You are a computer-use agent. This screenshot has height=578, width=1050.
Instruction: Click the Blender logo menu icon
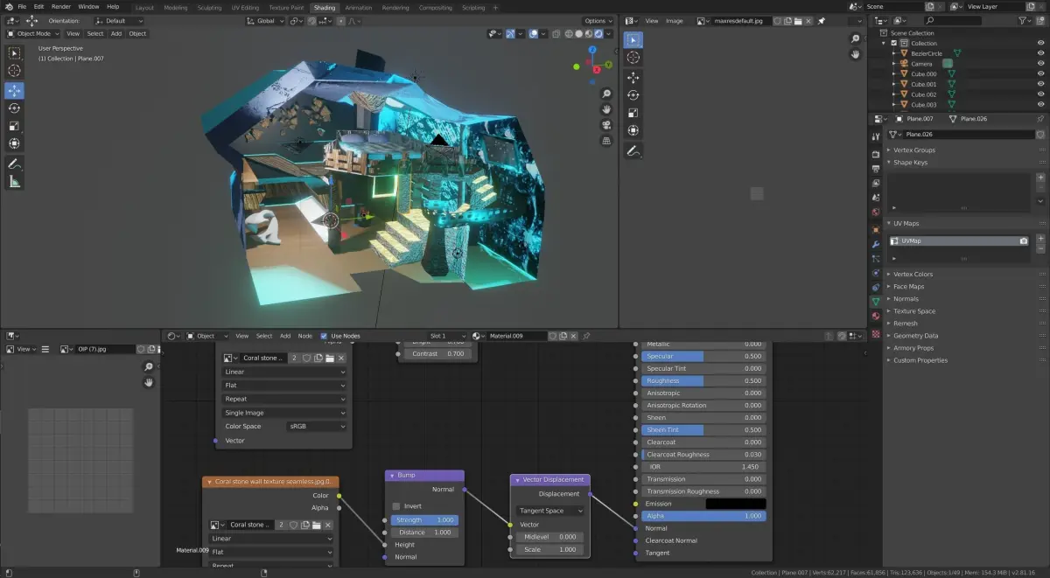pyautogui.click(x=9, y=6)
